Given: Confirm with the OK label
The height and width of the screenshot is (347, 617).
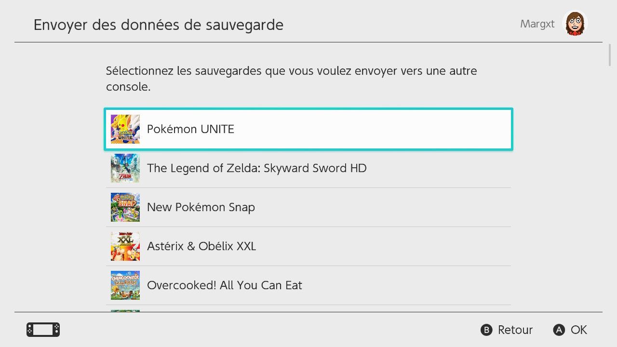Looking at the screenshot, I should click(x=579, y=330).
